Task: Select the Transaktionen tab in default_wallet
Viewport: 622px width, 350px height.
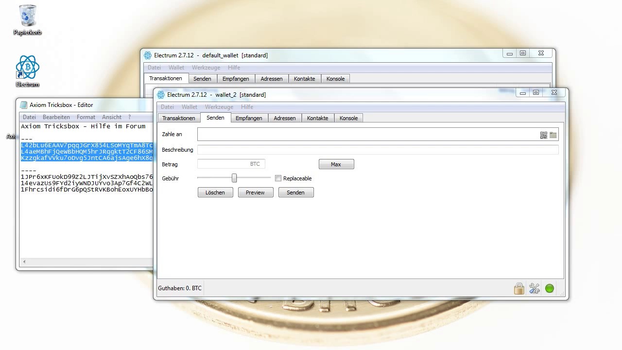Action: tap(166, 78)
